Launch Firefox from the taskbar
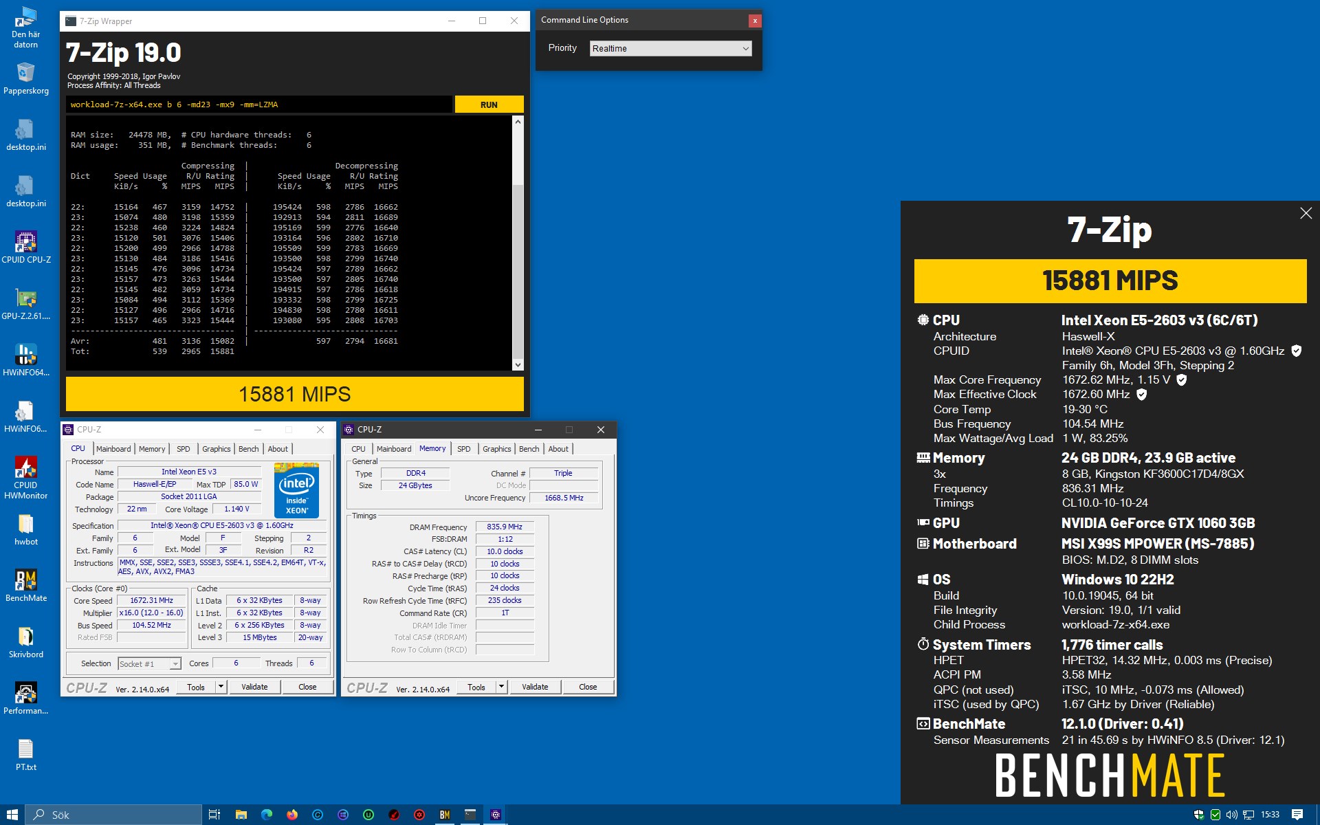Screen dimensions: 1320x825 tap(292, 815)
